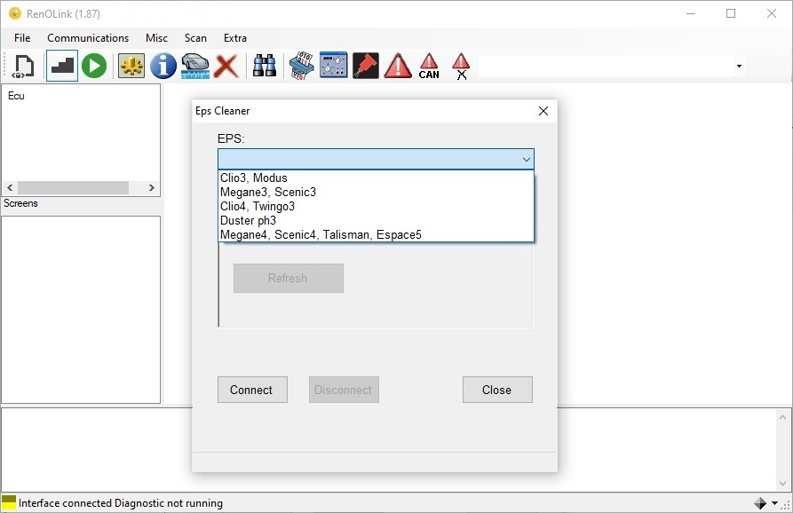Open the Extra menu
The width and height of the screenshot is (793, 513).
(235, 38)
